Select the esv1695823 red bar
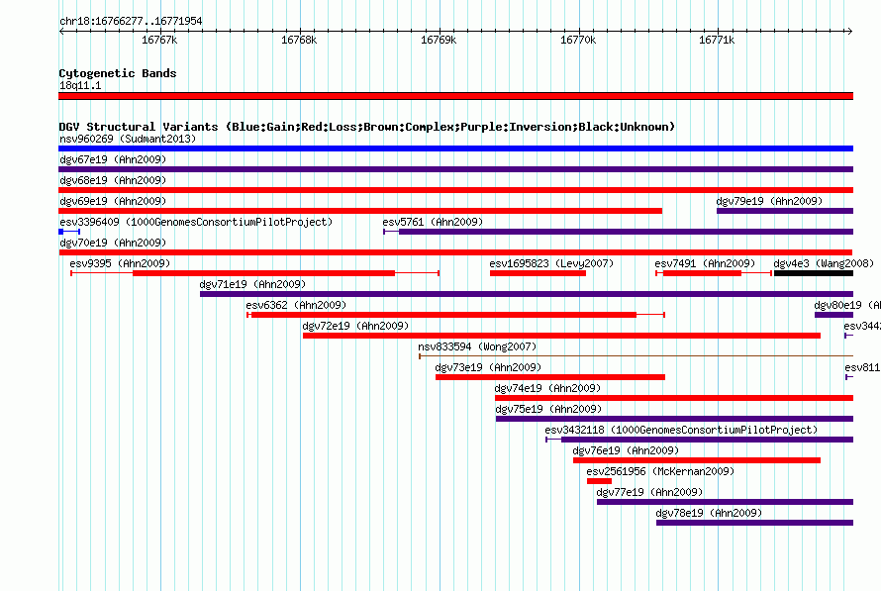 click(538, 273)
